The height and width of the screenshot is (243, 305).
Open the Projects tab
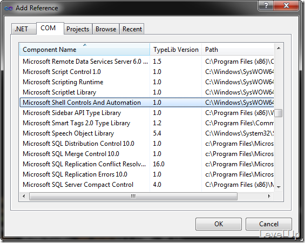pyautogui.click(x=78, y=29)
